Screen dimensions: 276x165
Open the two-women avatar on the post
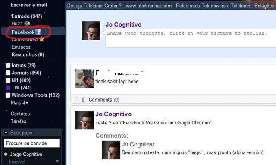[85, 79]
